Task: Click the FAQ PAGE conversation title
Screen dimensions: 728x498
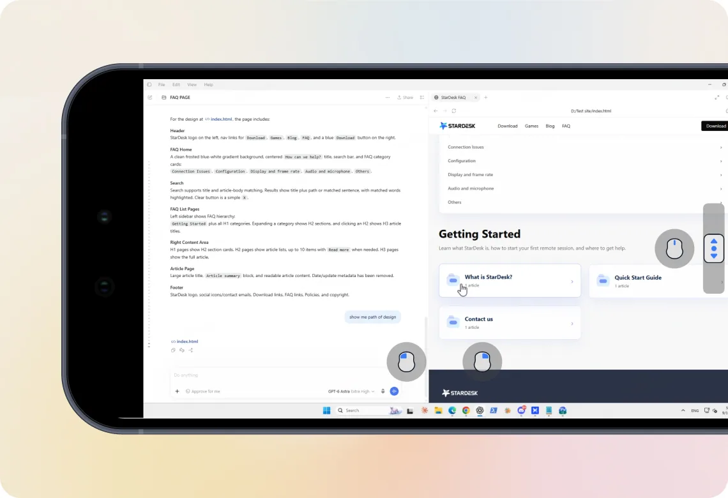Action: click(x=180, y=98)
